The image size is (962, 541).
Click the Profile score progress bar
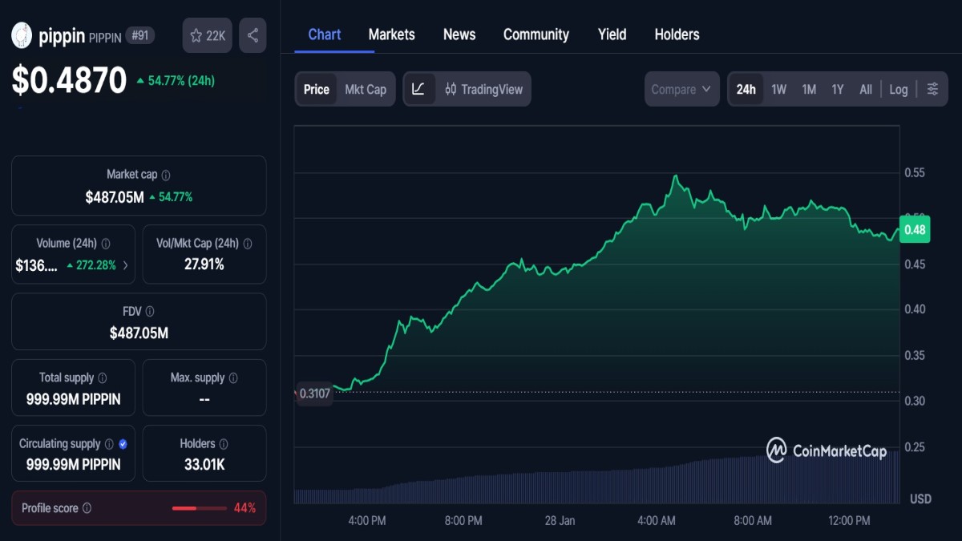200,507
